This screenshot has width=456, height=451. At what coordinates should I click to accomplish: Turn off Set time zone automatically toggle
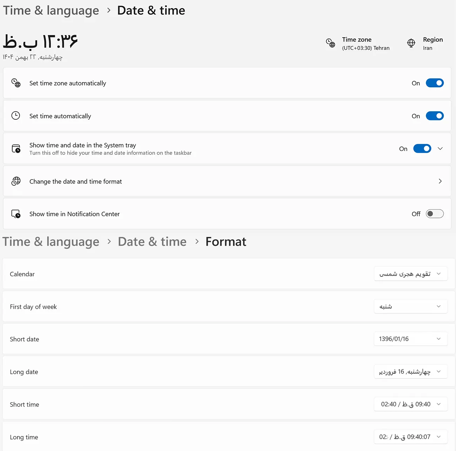[x=435, y=83]
